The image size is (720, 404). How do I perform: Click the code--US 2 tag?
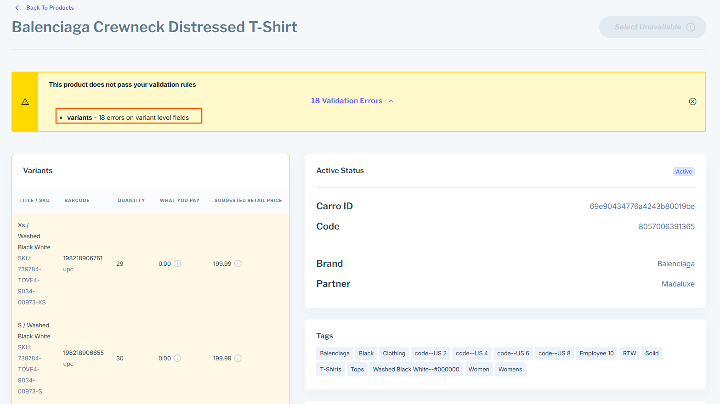[x=430, y=353]
